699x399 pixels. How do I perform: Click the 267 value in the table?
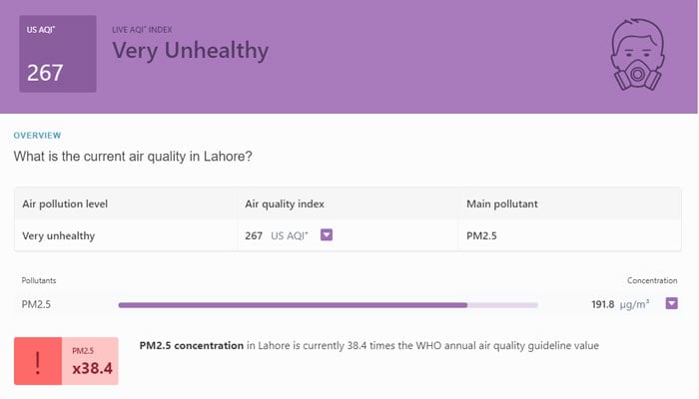point(254,236)
